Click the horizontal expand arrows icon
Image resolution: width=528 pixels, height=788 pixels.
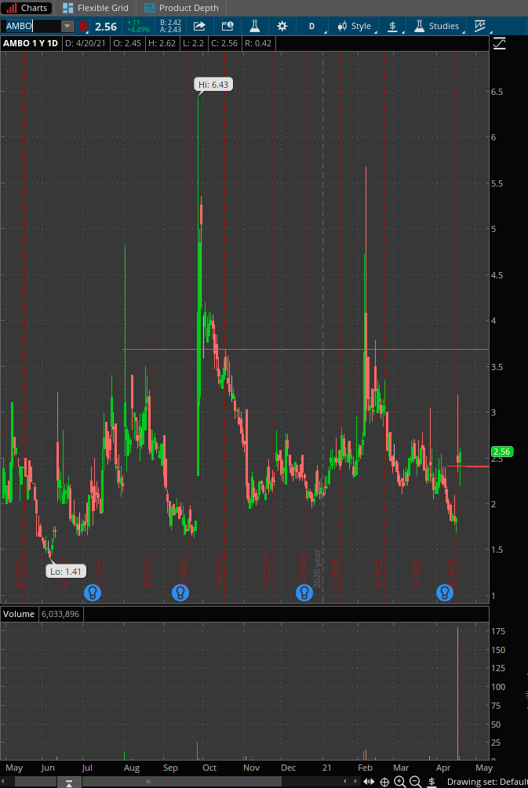[x=369, y=782]
